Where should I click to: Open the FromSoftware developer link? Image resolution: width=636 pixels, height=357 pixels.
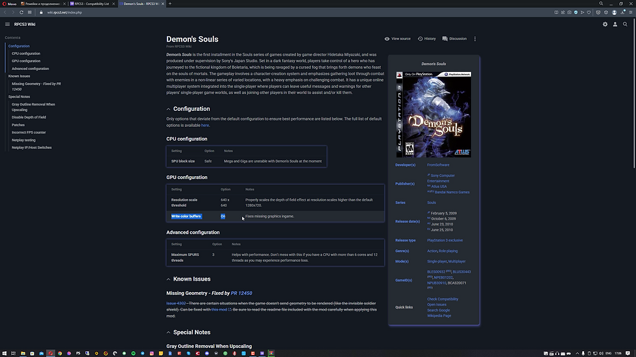[438, 165]
